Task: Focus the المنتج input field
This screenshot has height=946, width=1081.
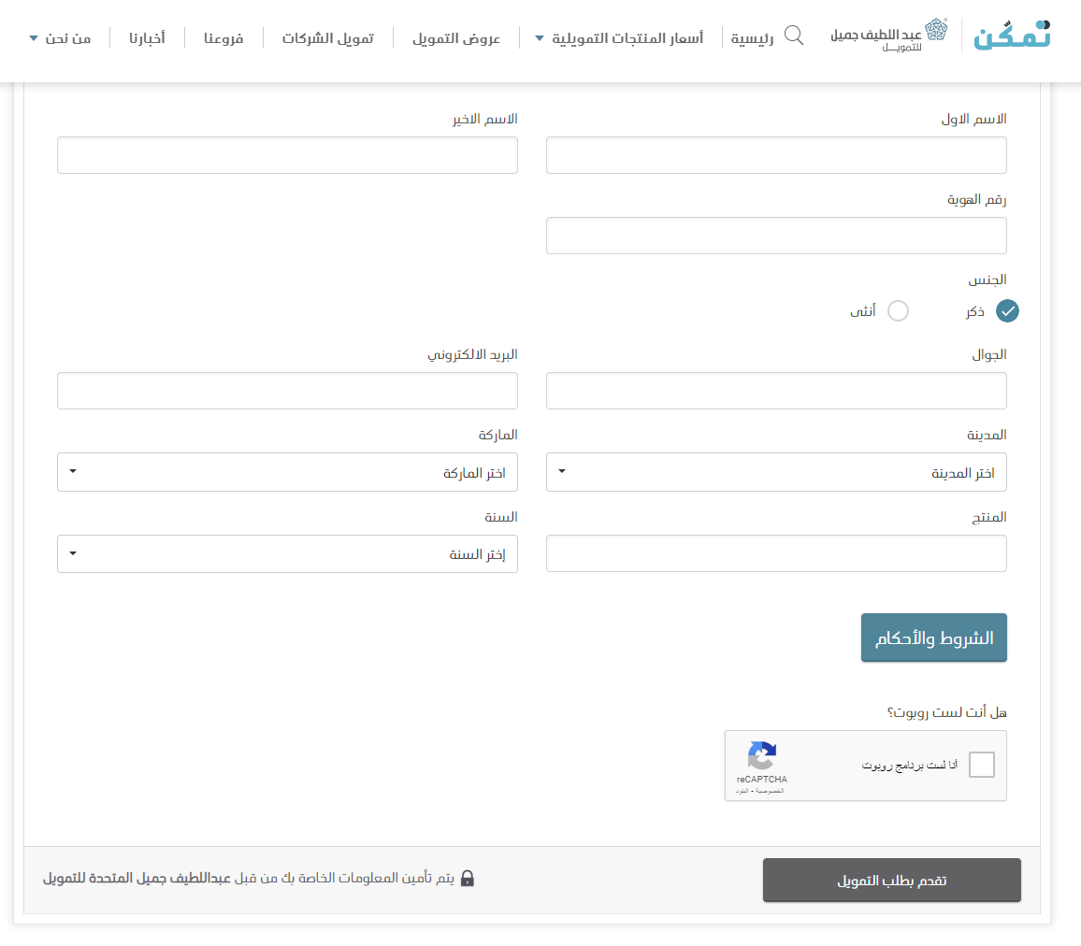Action: [776, 553]
